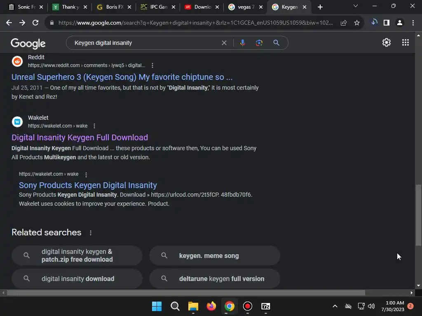
Task: Click the scroll down arrow
Action: (418, 286)
